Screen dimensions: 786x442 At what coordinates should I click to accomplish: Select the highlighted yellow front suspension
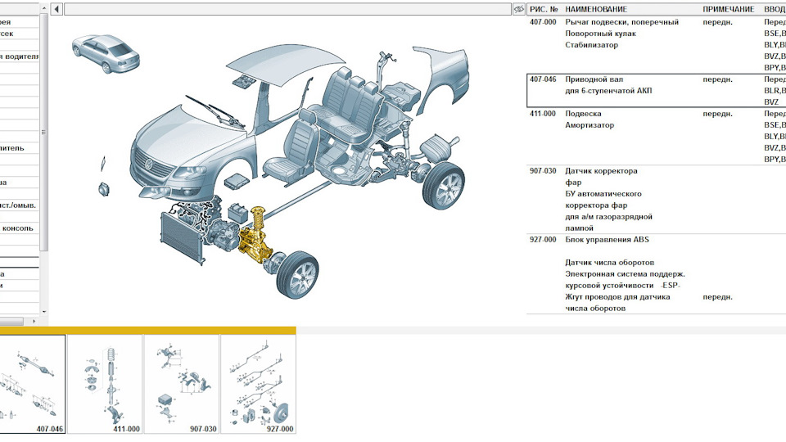(x=255, y=236)
